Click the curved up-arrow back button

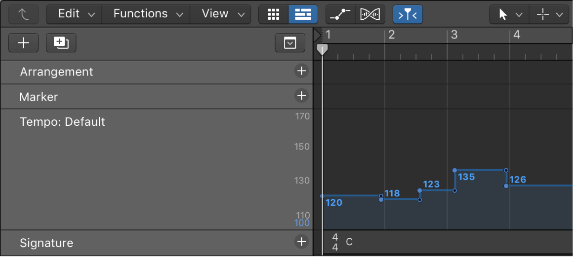click(23, 14)
